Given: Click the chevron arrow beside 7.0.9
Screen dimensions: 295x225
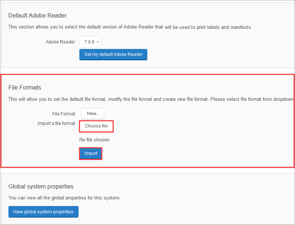Looking at the screenshot, I should pos(98,42).
